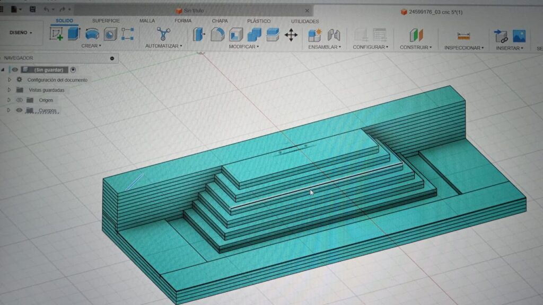The height and width of the screenshot is (305, 543).
Task: Expand the Cuerpos tree node
Action: (9, 110)
